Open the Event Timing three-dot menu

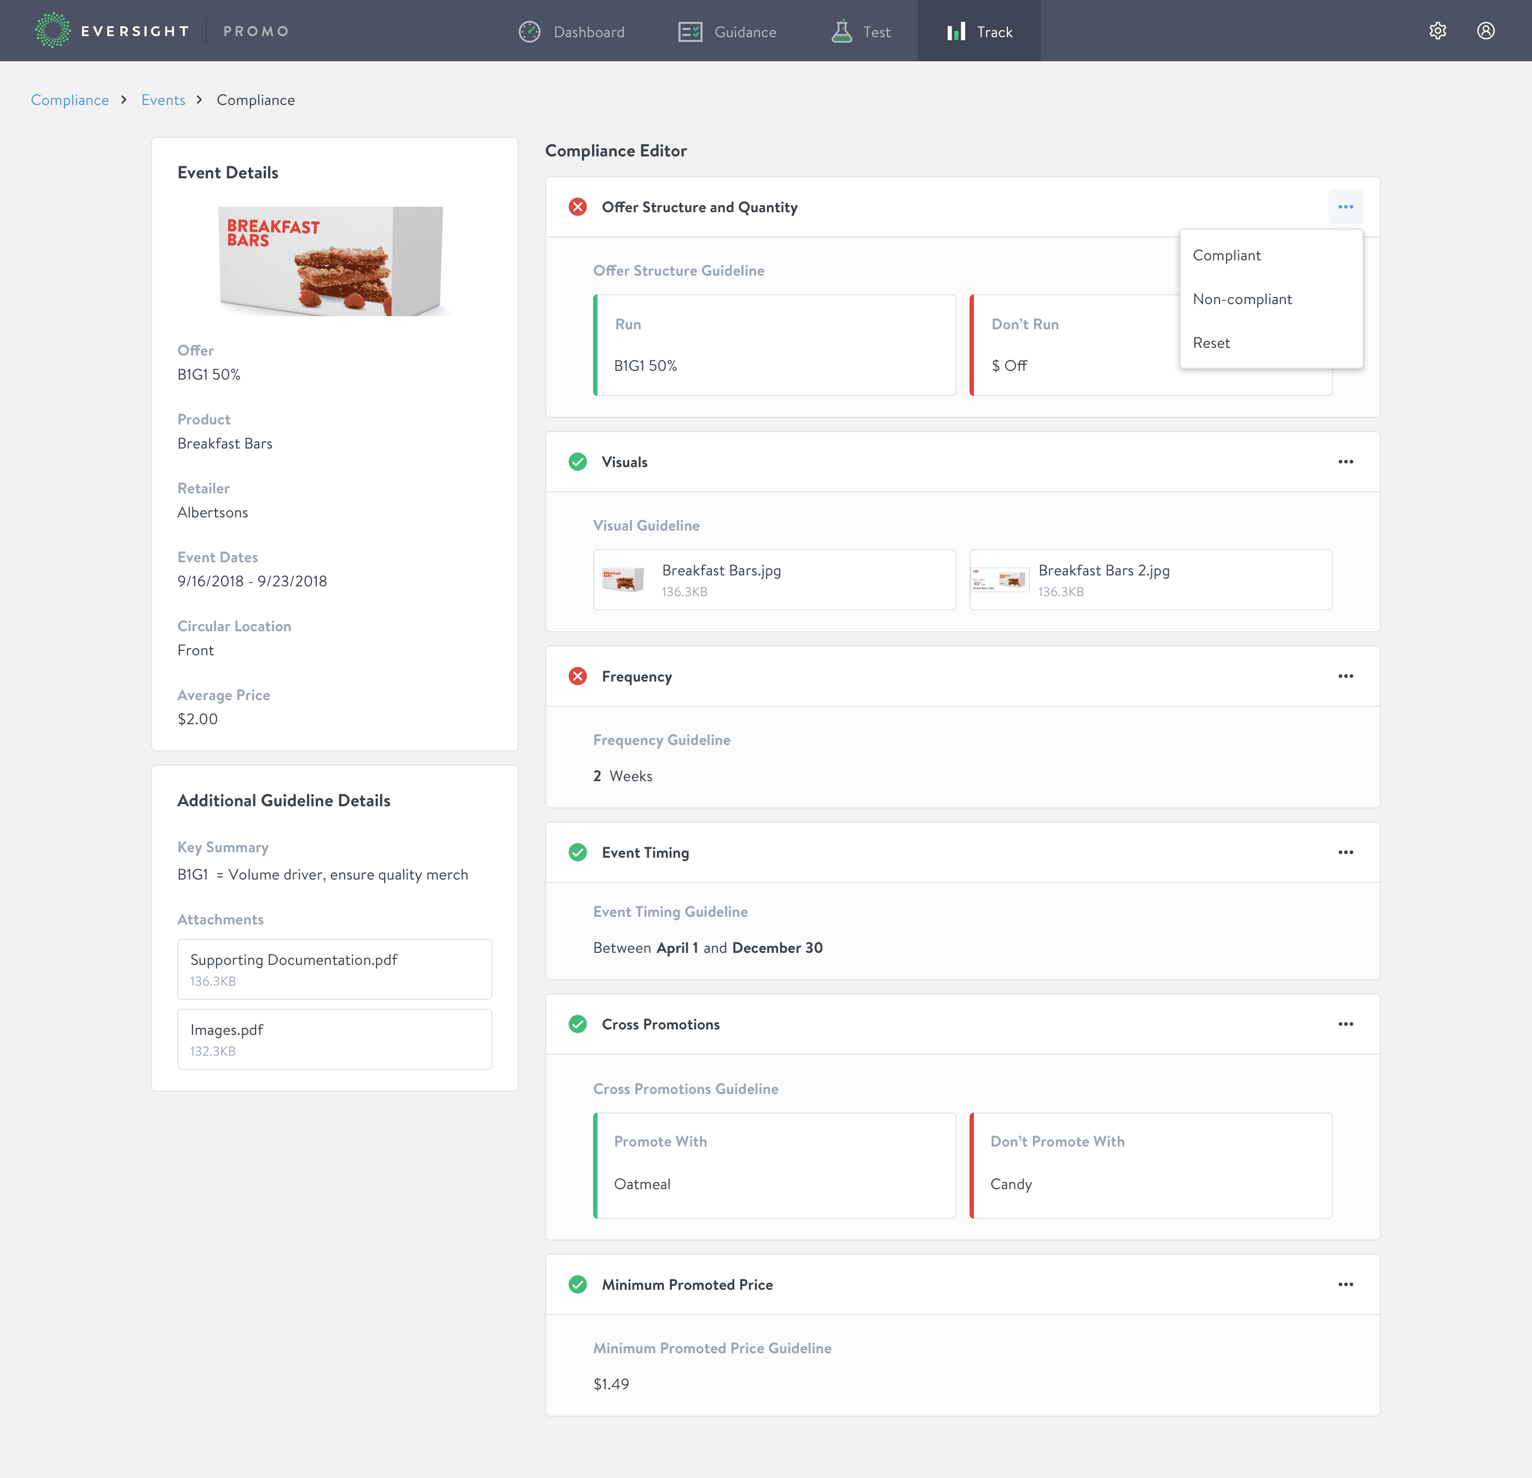(x=1345, y=851)
